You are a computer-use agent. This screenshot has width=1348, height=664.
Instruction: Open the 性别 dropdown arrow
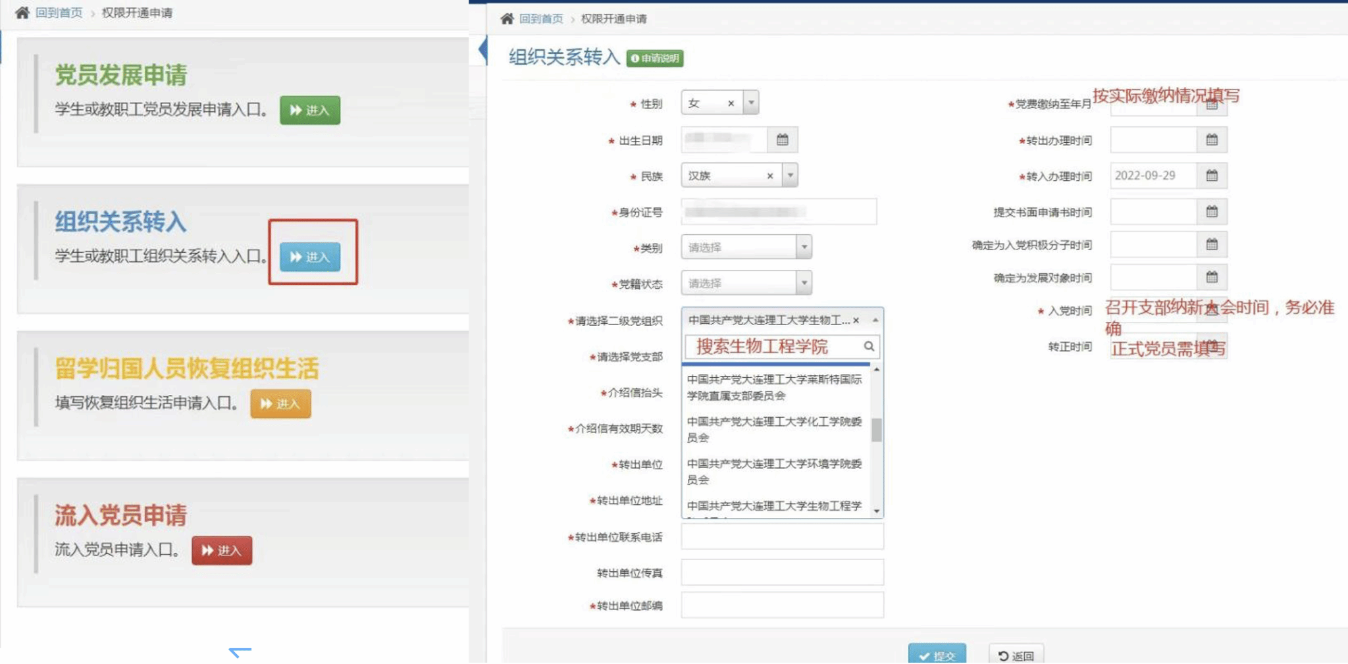[751, 103]
